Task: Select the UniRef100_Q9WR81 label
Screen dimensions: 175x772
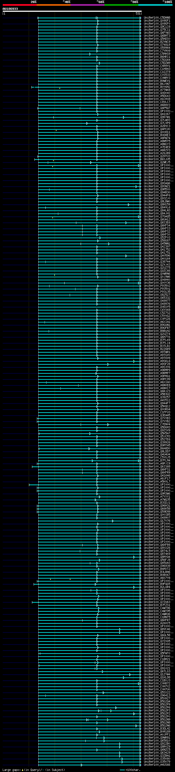Action: coord(157,737)
